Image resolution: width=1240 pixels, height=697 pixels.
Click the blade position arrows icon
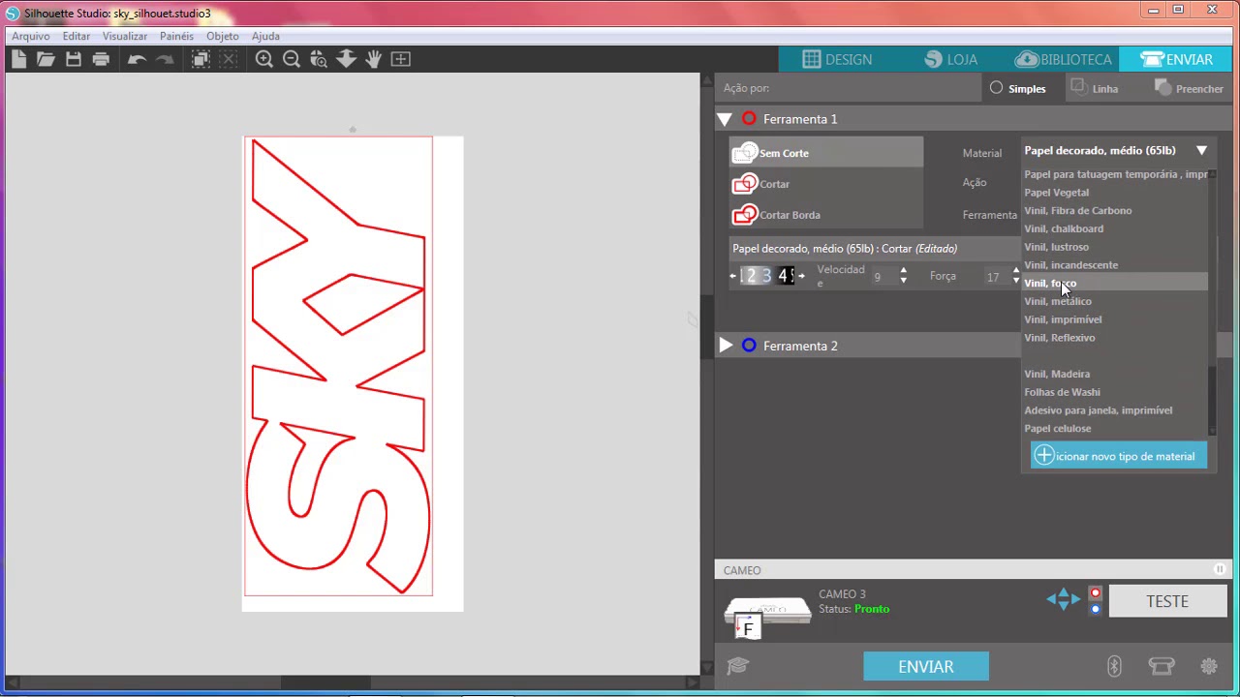click(x=1063, y=599)
